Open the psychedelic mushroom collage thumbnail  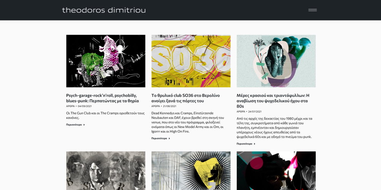tap(276, 61)
